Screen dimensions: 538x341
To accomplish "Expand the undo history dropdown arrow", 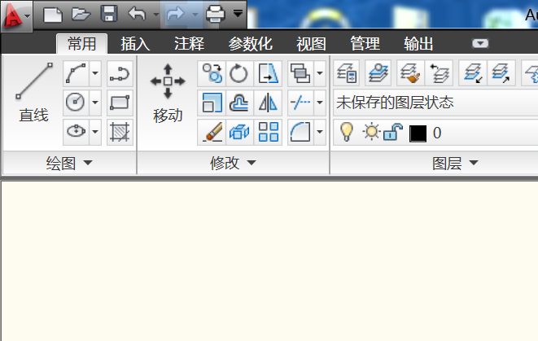I will [155, 15].
